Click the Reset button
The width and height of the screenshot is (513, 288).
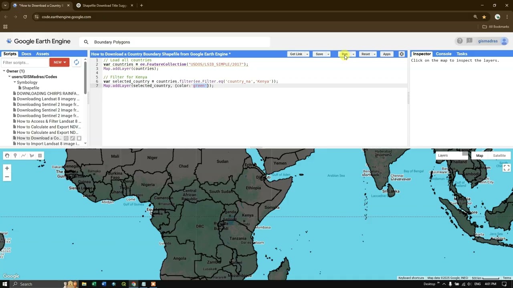(366, 54)
